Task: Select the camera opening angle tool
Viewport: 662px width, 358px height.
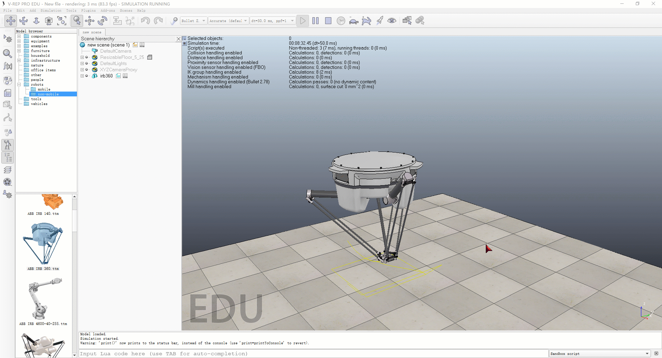Action: 49,21
